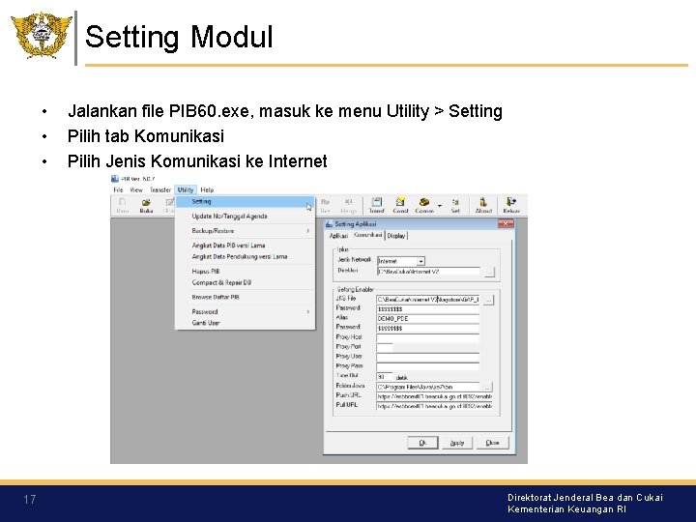Select Angkat Data PIB versi Lama
This screenshot has width=696, height=522.
tap(246, 246)
